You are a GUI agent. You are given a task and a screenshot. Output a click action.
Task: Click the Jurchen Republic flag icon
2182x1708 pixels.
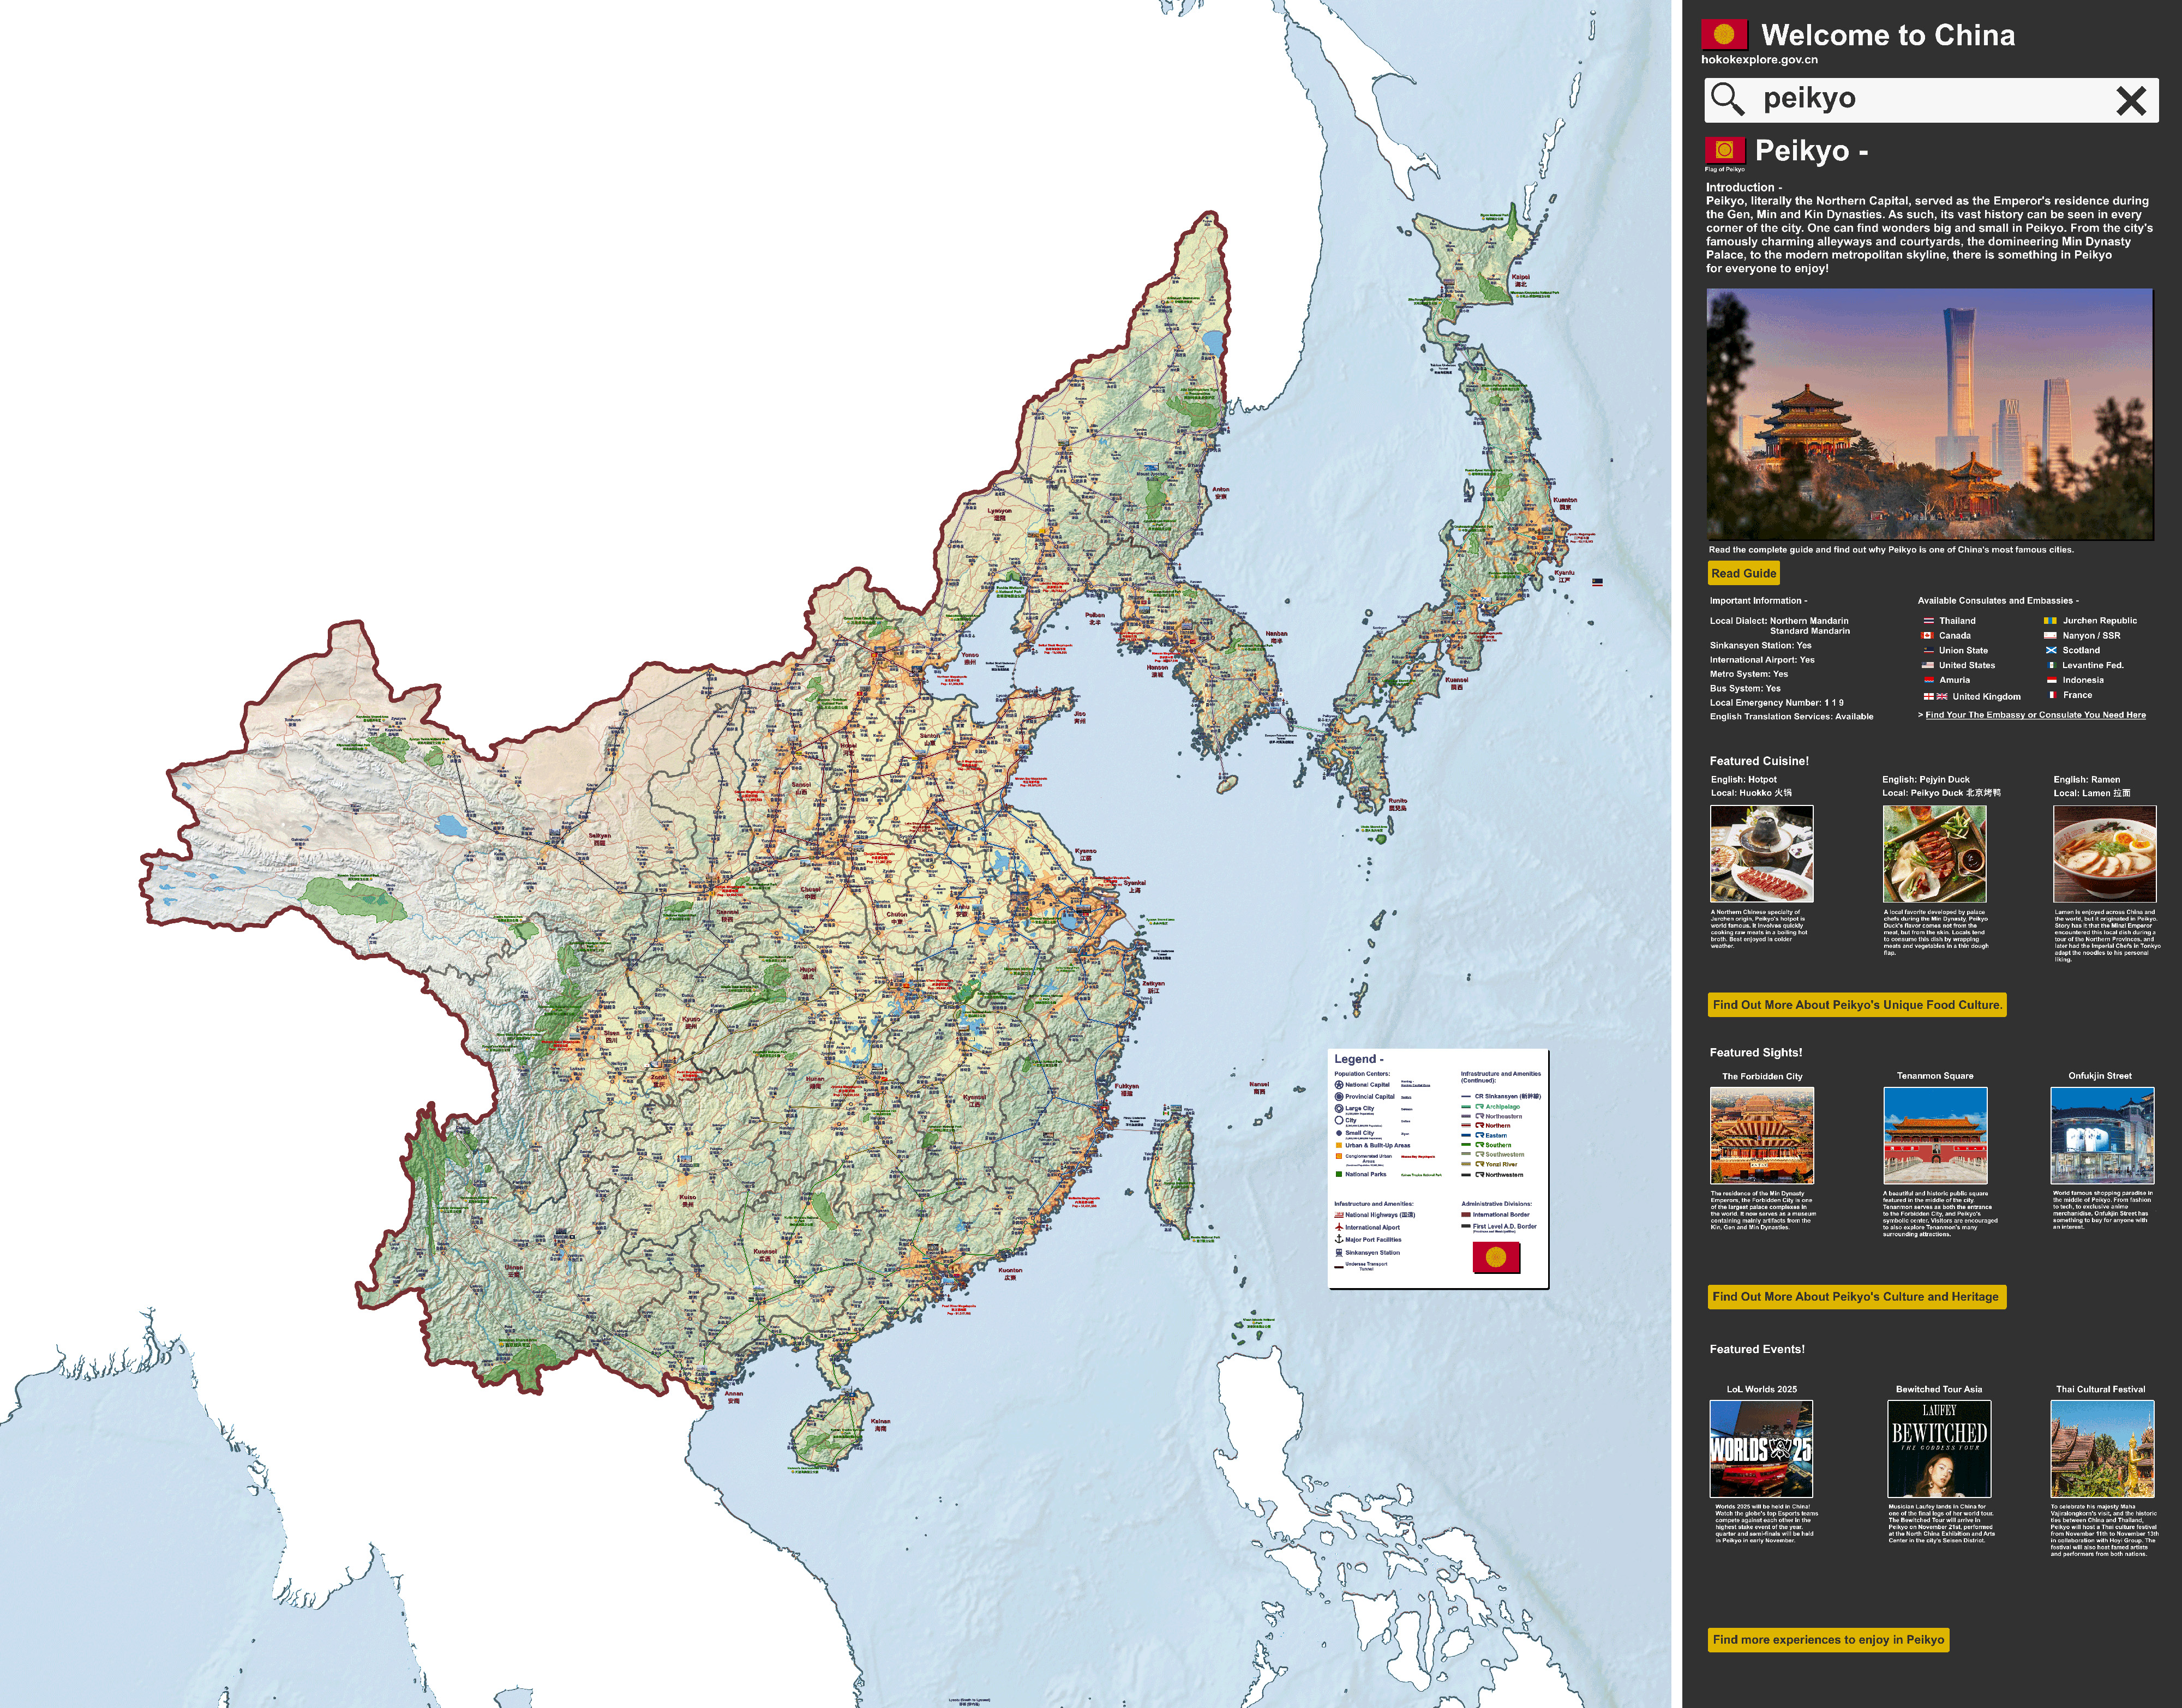point(2050,621)
